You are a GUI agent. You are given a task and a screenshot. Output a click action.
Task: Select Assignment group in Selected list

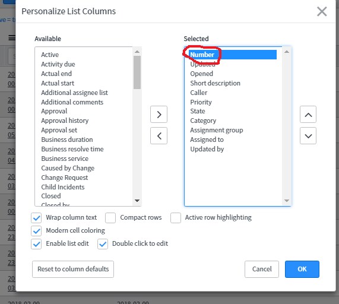(217, 130)
